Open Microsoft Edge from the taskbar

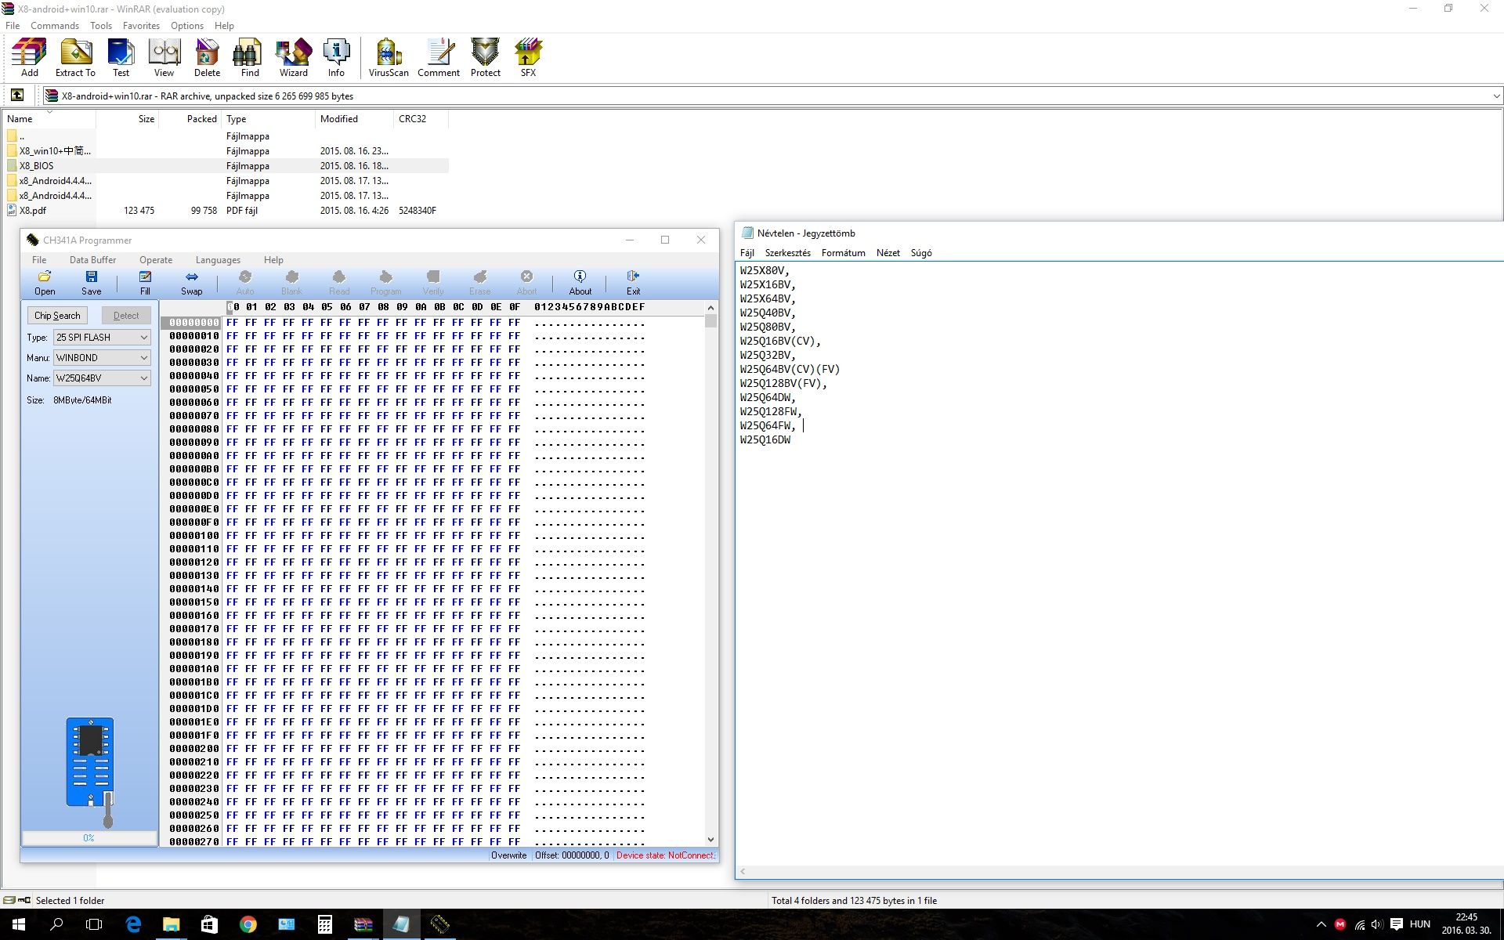[x=133, y=924]
